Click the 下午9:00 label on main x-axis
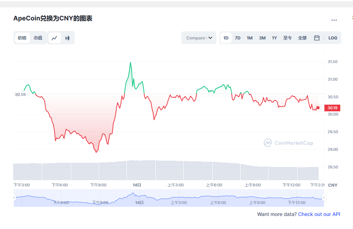The image size is (353, 229). point(98,185)
